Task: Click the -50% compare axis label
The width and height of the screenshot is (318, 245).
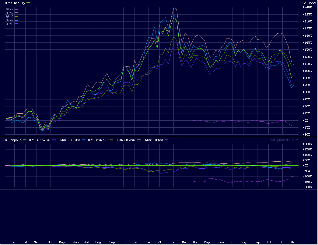Action: click(306, 171)
